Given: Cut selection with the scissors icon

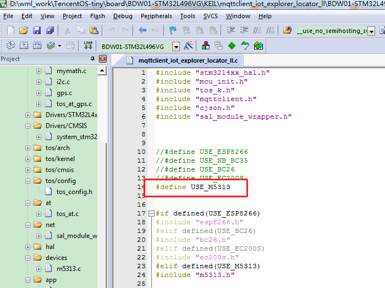Looking at the screenshot, I should click(x=67, y=30).
